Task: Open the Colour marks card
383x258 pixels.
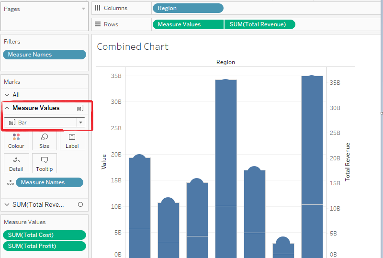Action: (16, 140)
